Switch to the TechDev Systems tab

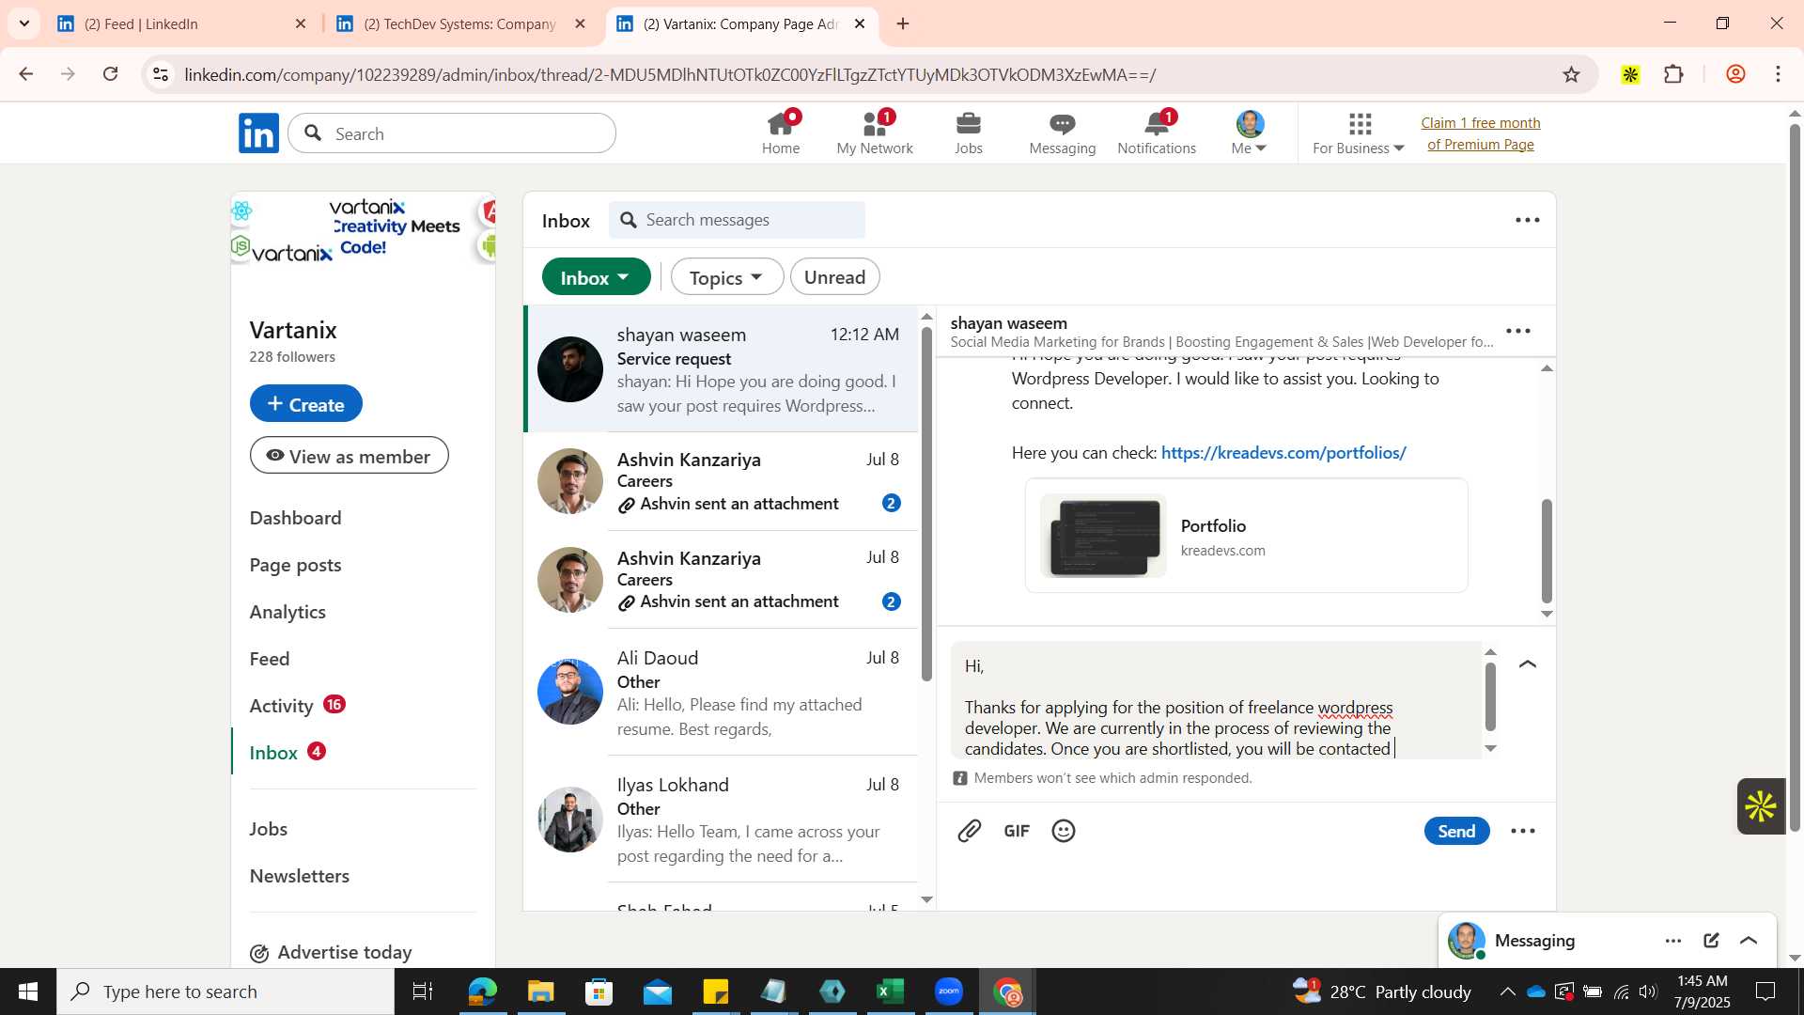click(460, 24)
